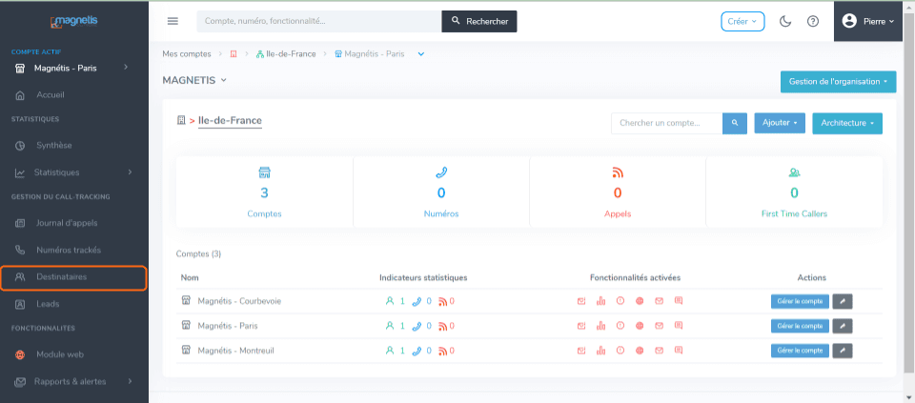Click the Comptes (3) table caption
915x403 pixels.
click(x=198, y=253)
